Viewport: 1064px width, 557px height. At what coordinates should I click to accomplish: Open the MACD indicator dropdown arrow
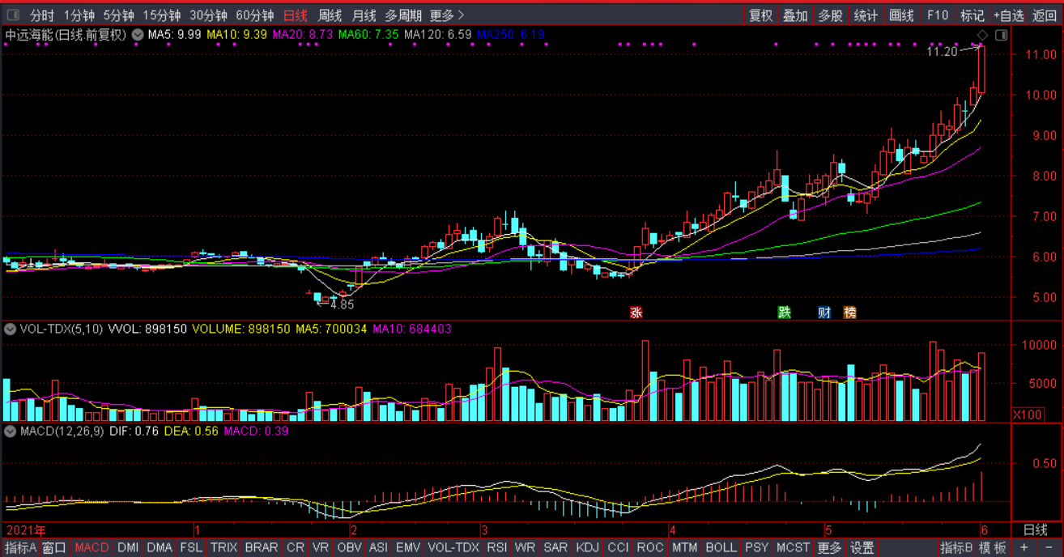point(11,432)
